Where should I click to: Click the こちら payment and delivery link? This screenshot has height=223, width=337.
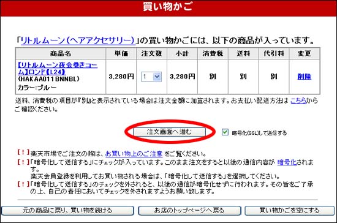point(298,100)
